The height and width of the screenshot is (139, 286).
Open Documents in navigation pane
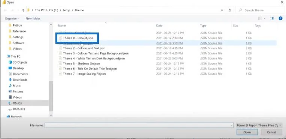[x=20, y=74]
